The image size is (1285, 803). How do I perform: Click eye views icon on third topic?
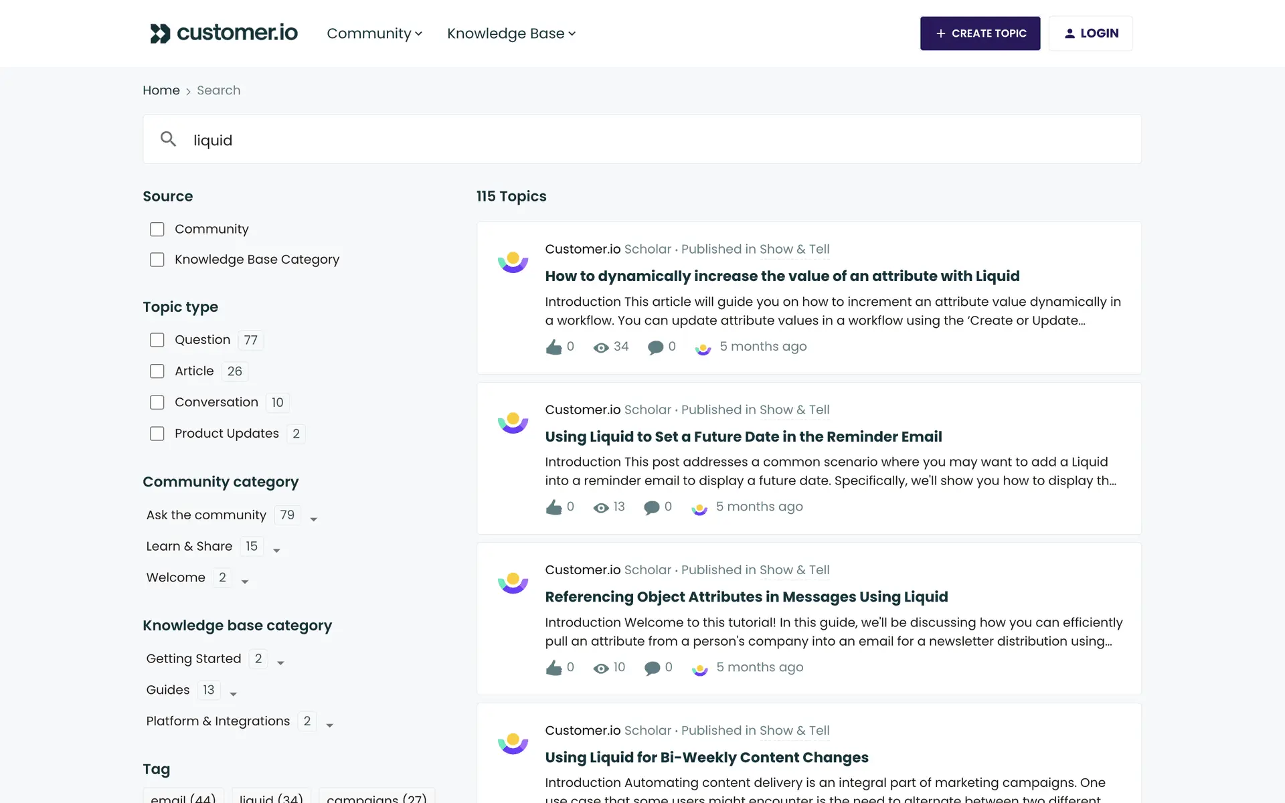coord(601,668)
